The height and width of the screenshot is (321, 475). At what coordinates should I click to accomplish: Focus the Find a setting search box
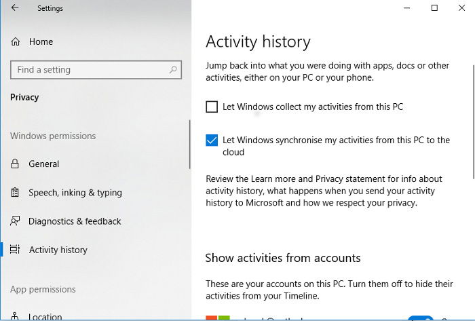point(96,70)
